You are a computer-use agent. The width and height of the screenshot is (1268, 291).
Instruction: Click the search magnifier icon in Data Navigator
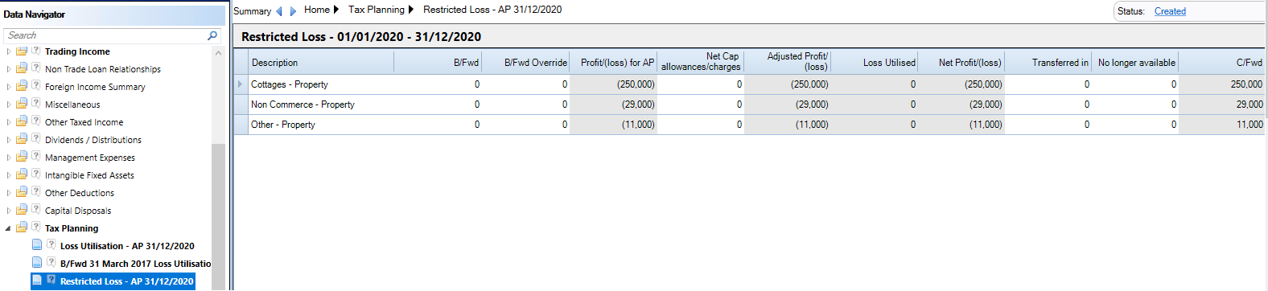tap(212, 35)
